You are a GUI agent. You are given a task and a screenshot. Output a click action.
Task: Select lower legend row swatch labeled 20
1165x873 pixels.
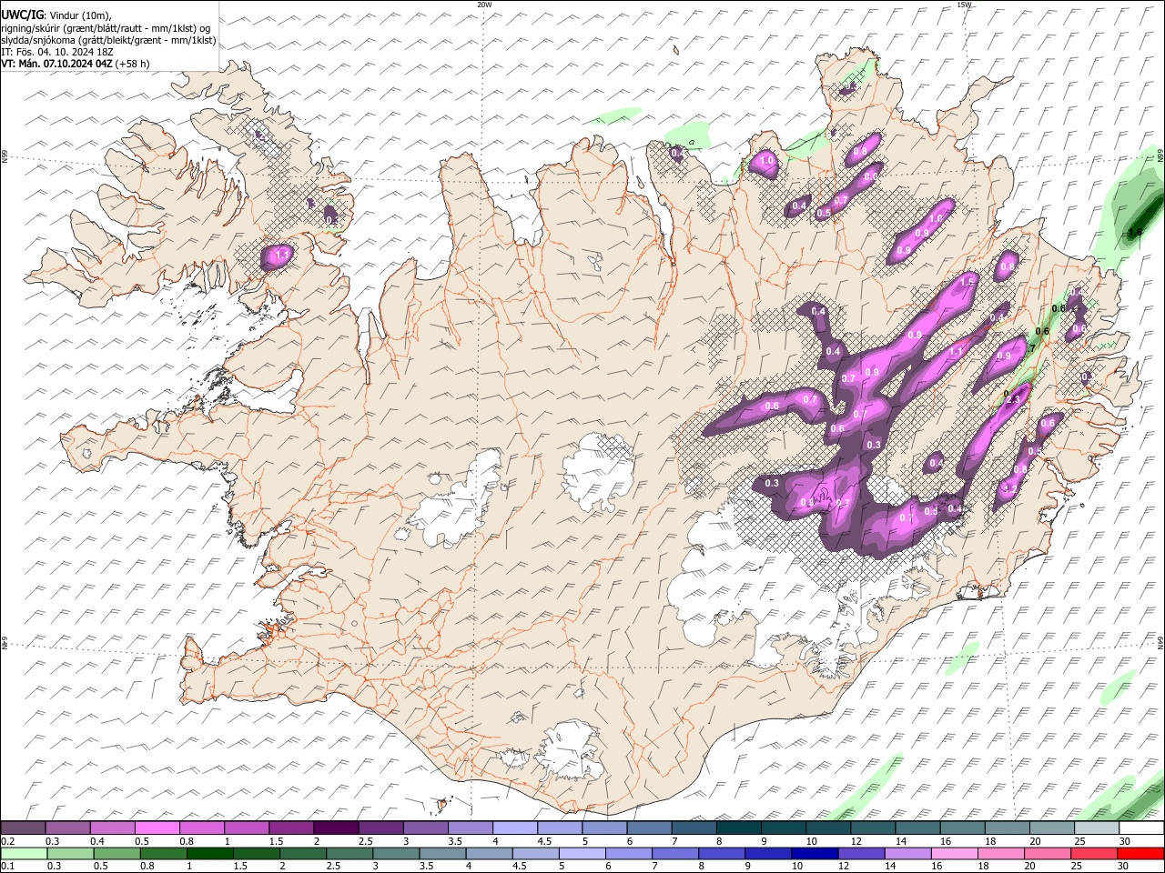point(1048,853)
